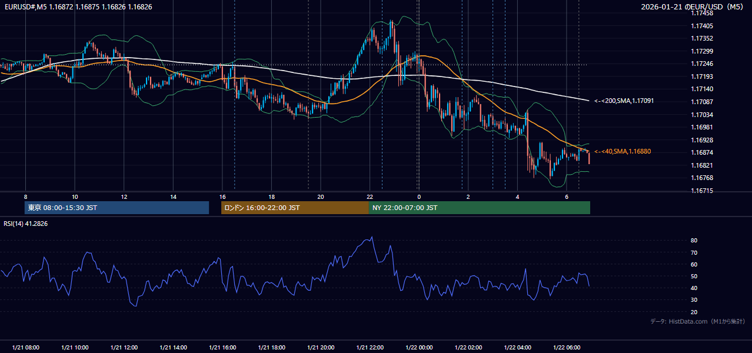Click the 1/21 22:00 date label
The width and height of the screenshot is (752, 353).
(x=370, y=348)
